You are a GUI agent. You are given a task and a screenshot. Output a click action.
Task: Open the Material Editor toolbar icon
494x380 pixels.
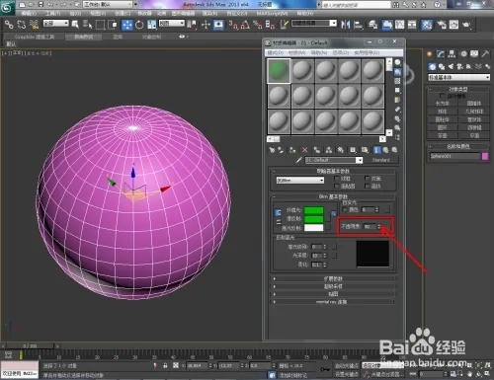click(x=427, y=25)
